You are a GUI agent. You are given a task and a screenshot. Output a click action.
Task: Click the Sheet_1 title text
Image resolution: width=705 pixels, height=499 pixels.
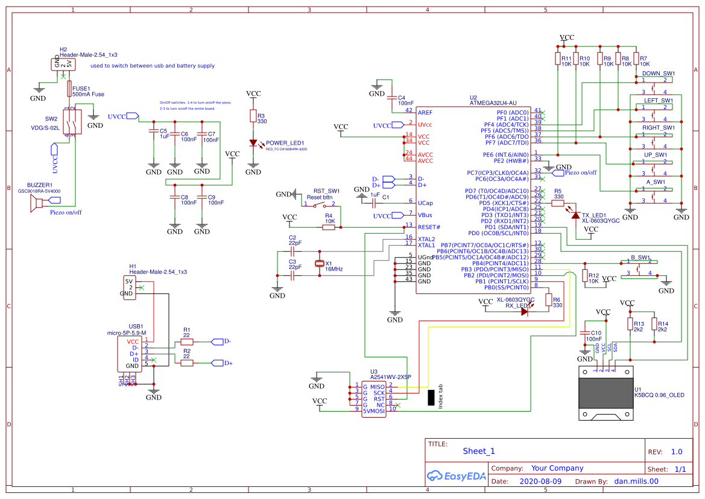tap(478, 451)
